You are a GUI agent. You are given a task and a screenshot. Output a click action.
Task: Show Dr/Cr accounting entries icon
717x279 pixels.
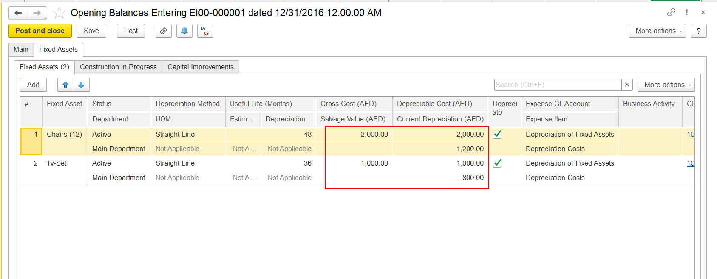coord(205,31)
